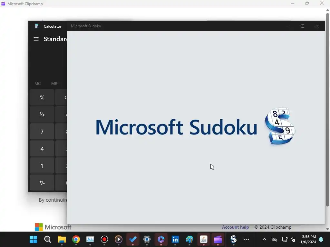Click the 1 key in Calculator

click(42, 166)
